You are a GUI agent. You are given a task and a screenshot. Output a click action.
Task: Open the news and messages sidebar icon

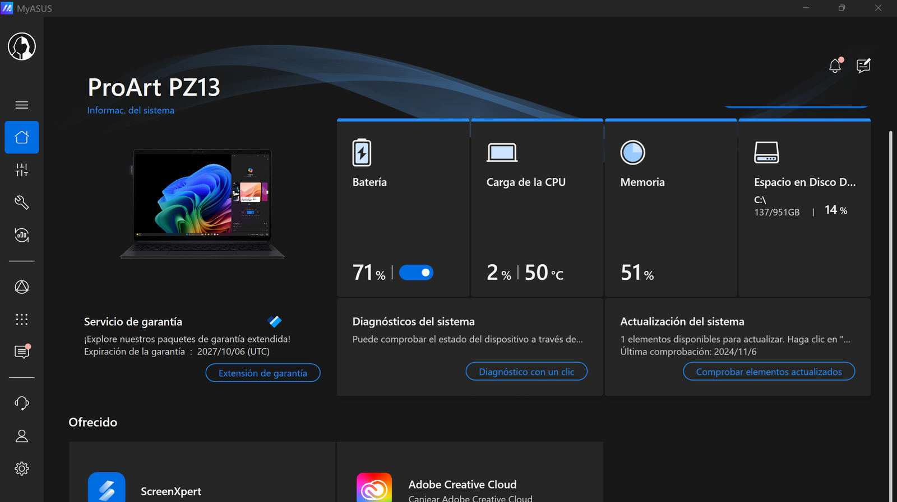22,351
